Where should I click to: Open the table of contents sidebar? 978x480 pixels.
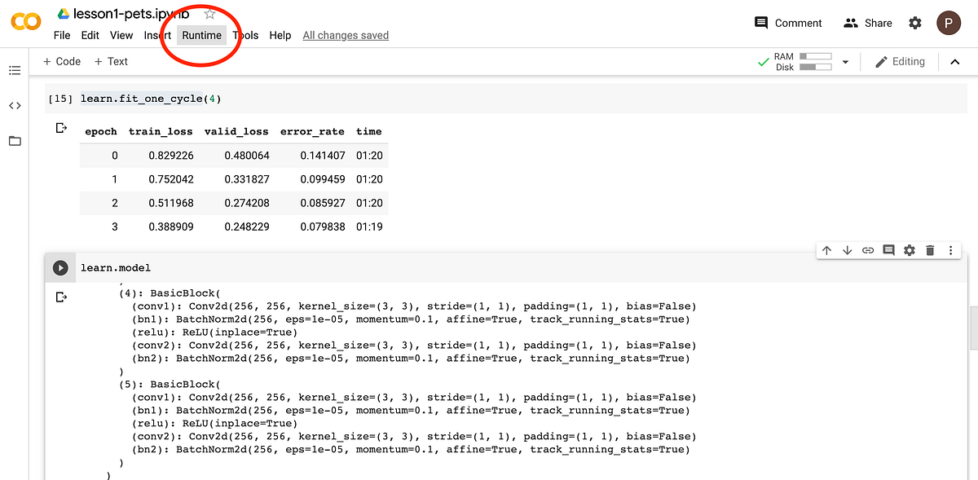coord(15,70)
